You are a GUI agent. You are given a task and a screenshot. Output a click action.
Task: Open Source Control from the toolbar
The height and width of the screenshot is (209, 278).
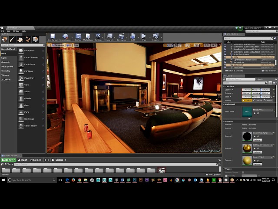65,36
